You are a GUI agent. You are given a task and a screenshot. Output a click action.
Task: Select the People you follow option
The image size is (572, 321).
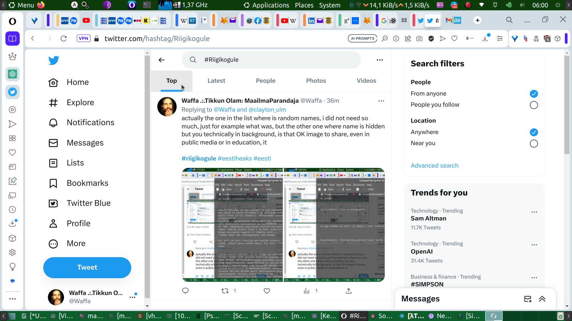[x=534, y=105]
